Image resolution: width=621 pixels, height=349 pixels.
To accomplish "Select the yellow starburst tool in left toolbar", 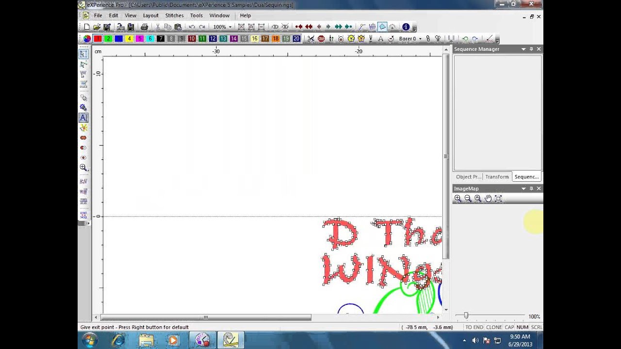I will pyautogui.click(x=83, y=127).
